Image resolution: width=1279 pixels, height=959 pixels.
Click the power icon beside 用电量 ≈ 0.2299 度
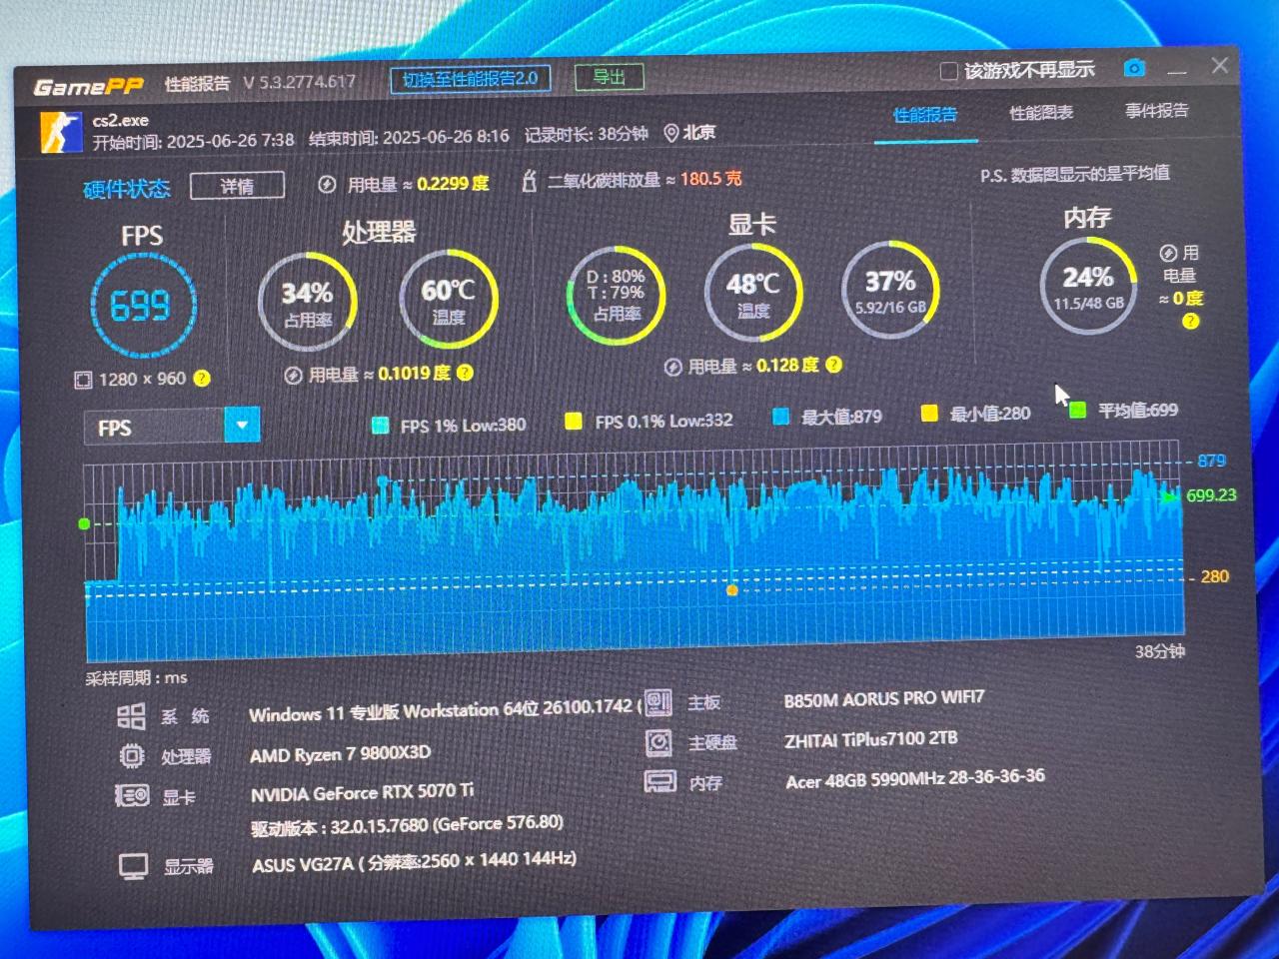pyautogui.click(x=327, y=185)
